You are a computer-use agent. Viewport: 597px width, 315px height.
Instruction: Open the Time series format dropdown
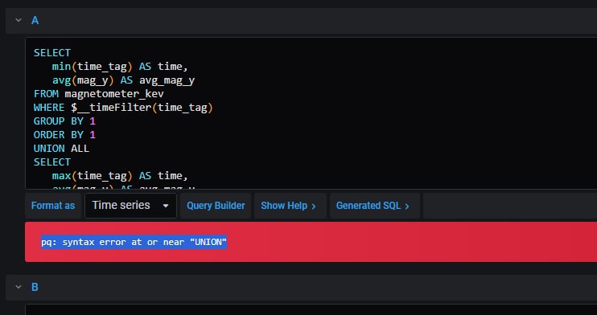click(x=130, y=206)
